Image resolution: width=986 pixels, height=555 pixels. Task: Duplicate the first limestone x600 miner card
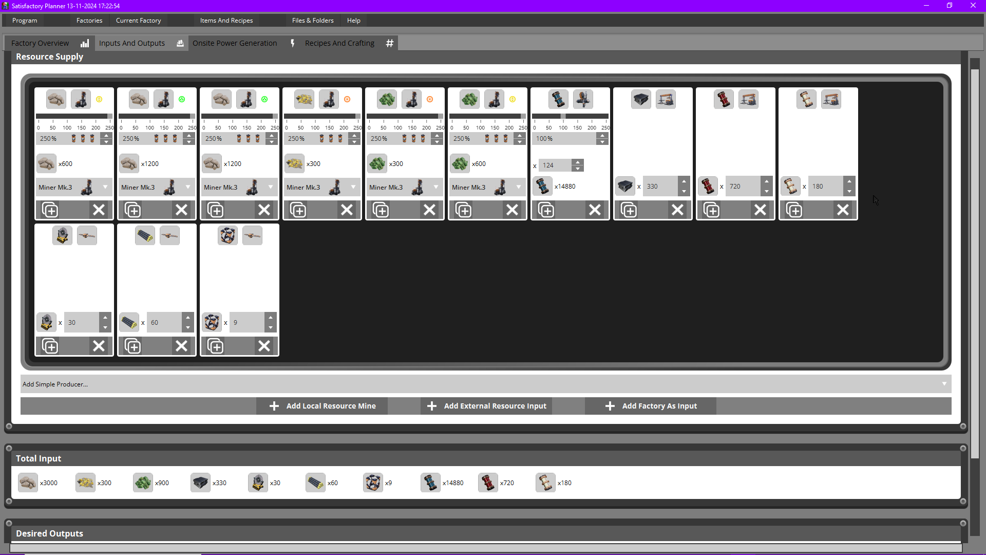50,210
